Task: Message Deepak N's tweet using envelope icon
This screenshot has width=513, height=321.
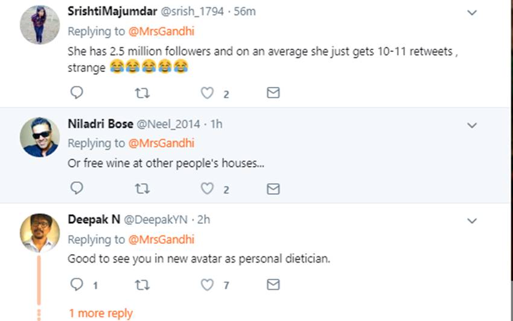Action: (x=273, y=284)
